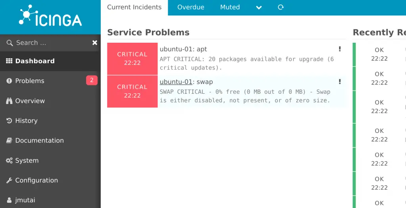The height and width of the screenshot is (208, 406).
Task: Click the Configuration wrench icon
Action: point(9,180)
